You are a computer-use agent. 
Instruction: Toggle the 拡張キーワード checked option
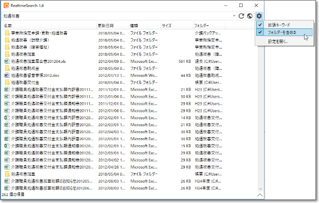pyautogui.click(x=278, y=25)
